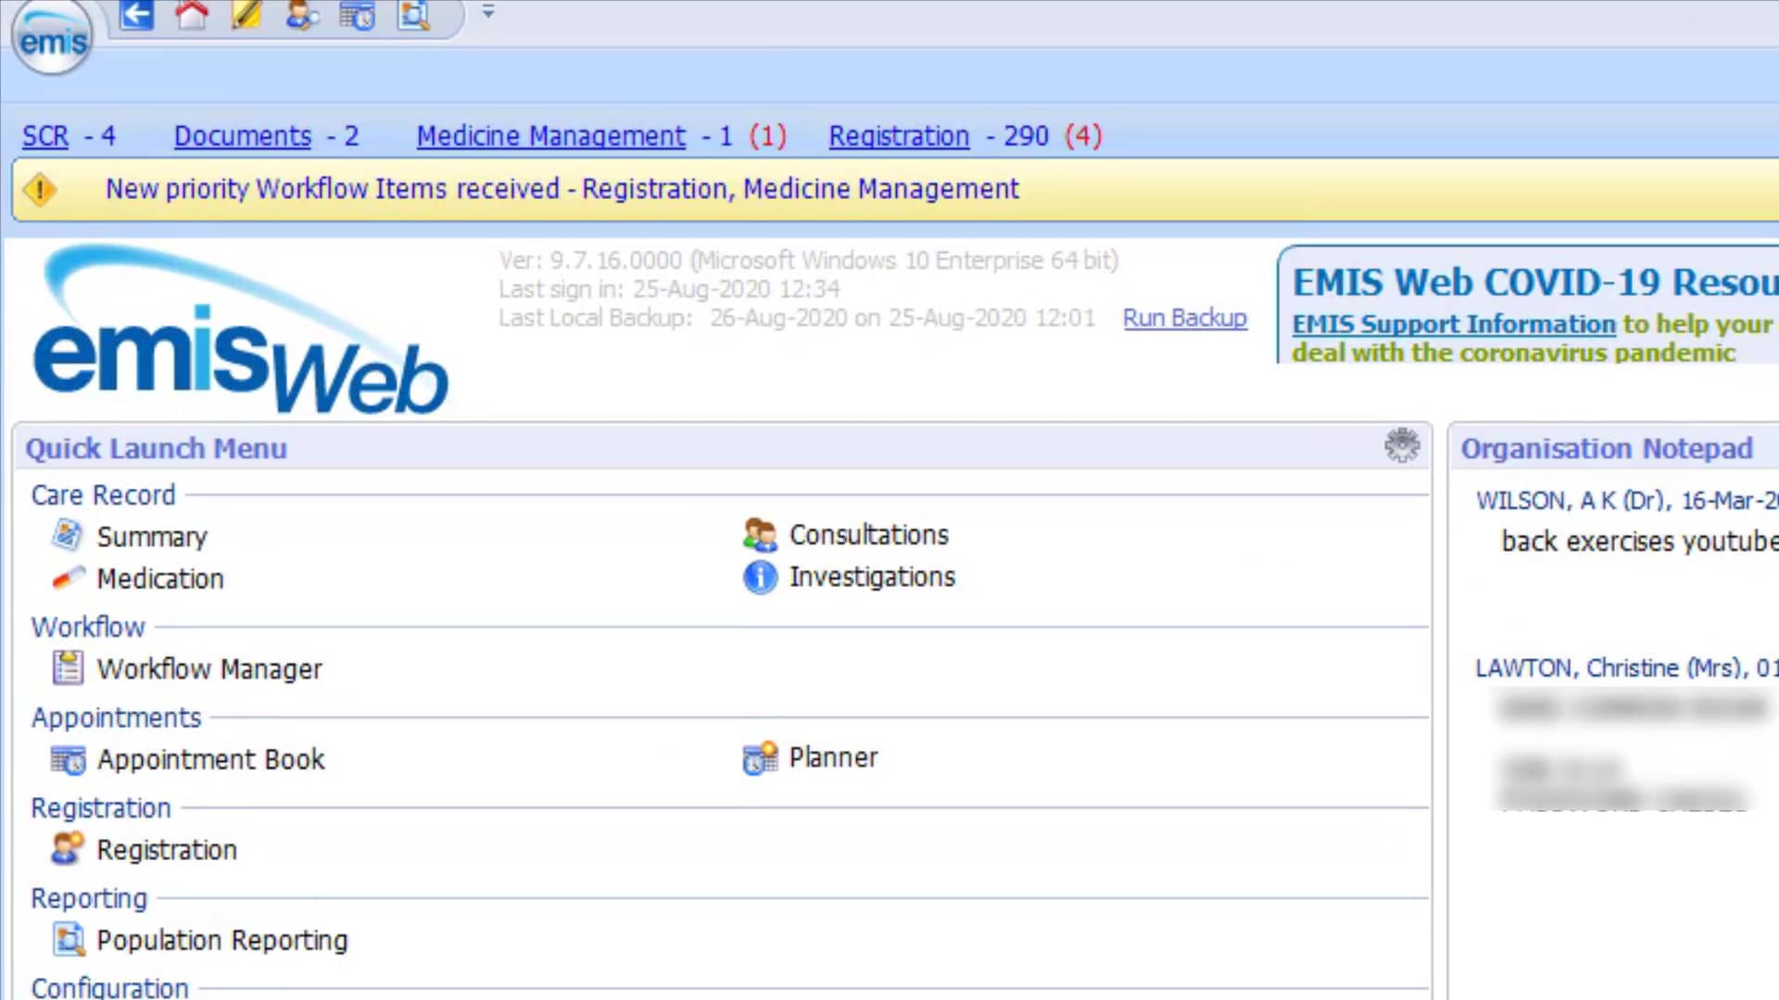Click the Quick Launch Menu gear icon
The height and width of the screenshot is (1000, 1779).
pos(1402,445)
